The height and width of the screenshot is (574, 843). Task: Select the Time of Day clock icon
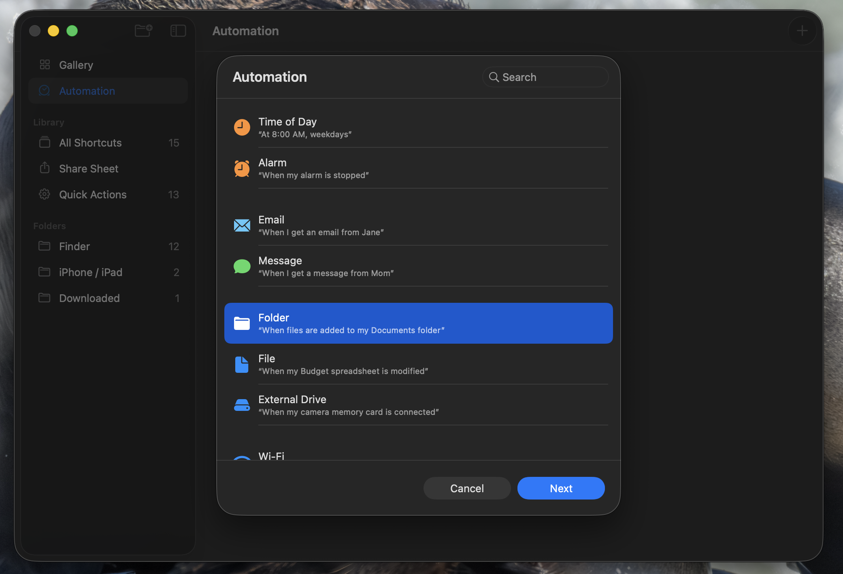pyautogui.click(x=242, y=128)
